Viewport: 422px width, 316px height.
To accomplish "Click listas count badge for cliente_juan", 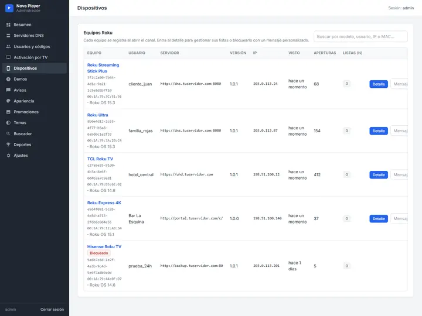I will point(346,84).
